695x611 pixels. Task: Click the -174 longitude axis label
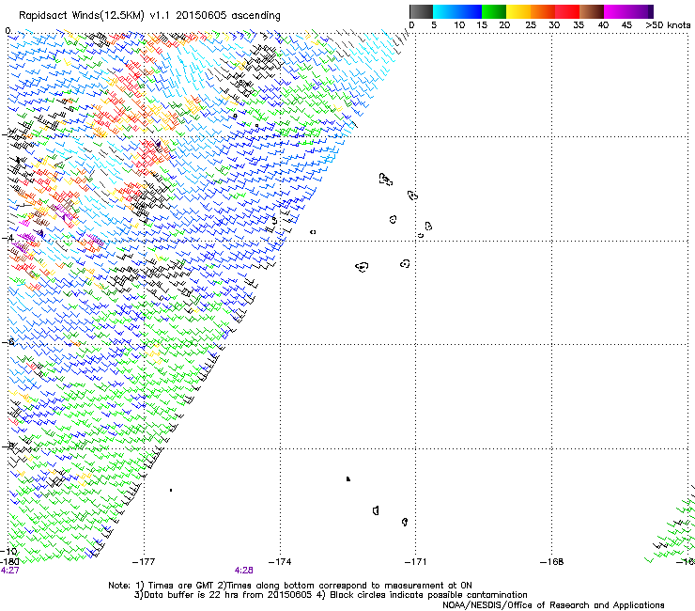[280, 562]
